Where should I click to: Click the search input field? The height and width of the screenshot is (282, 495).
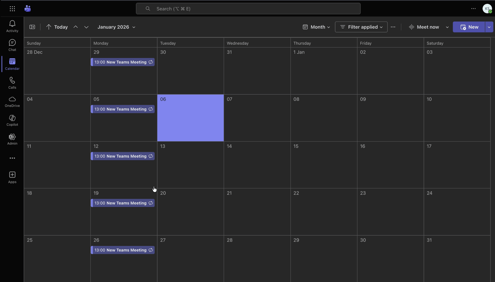pyautogui.click(x=248, y=9)
